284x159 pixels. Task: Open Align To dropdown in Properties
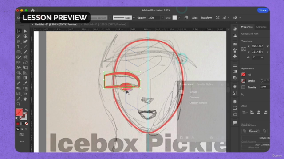click(x=245, y=113)
